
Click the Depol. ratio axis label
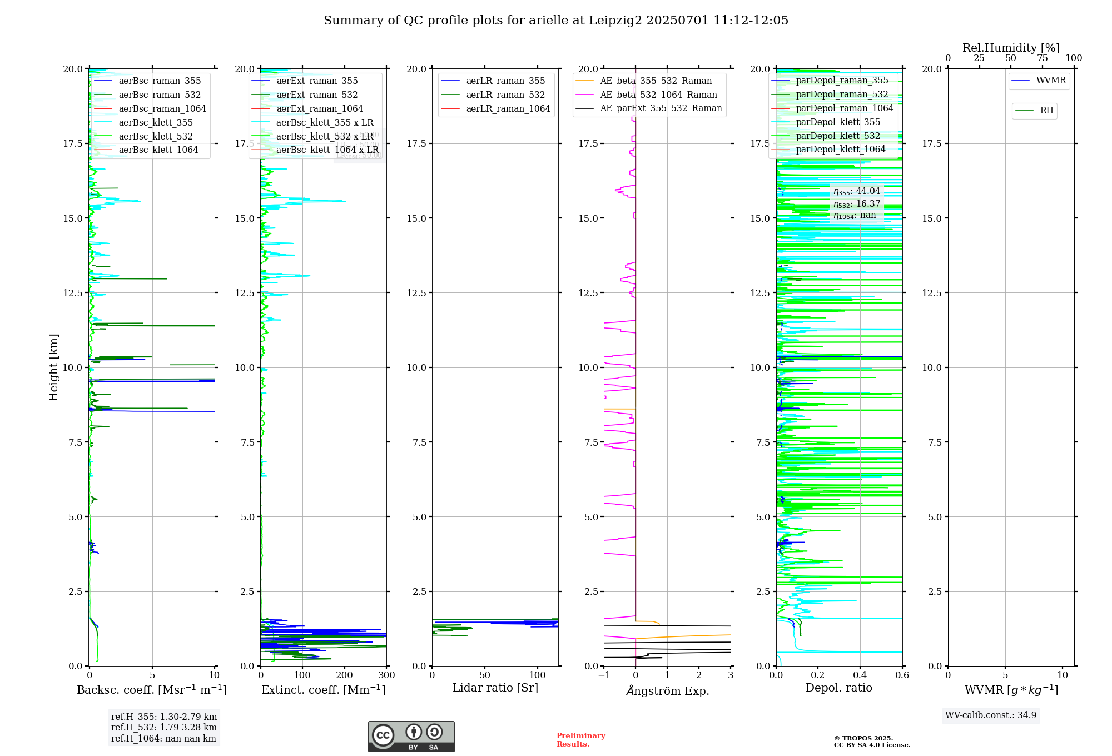pos(839,688)
